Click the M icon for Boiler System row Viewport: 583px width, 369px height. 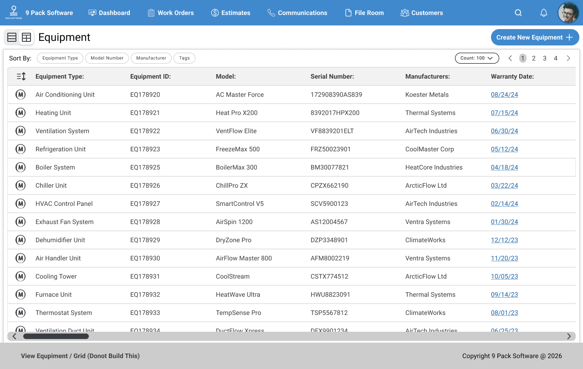pyautogui.click(x=20, y=167)
